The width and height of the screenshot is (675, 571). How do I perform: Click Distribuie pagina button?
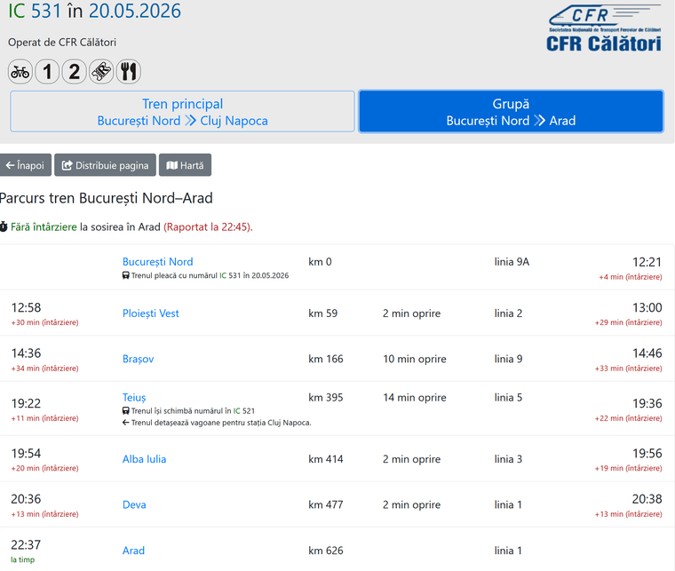click(x=105, y=165)
